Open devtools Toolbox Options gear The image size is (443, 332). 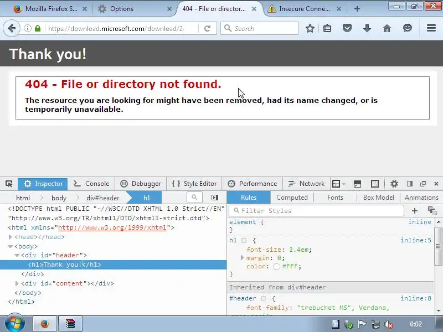tap(394, 184)
